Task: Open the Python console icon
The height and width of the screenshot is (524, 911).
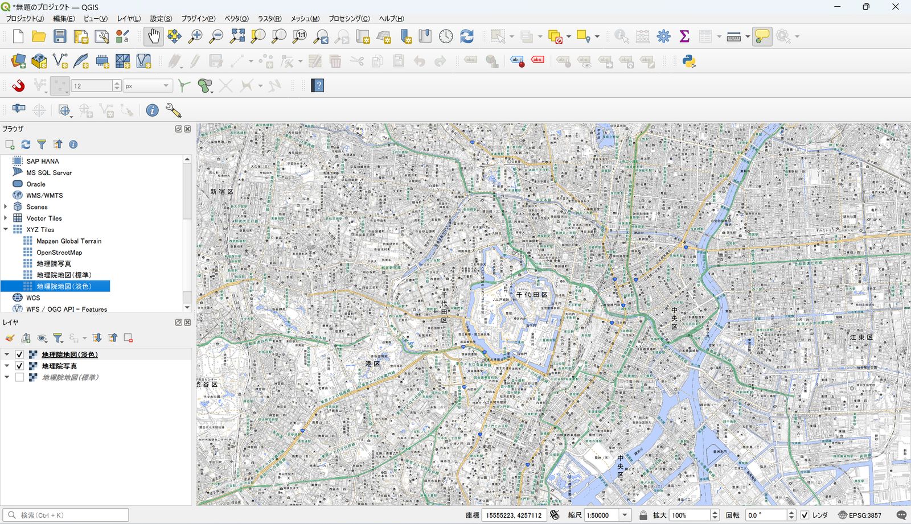Action: point(689,61)
